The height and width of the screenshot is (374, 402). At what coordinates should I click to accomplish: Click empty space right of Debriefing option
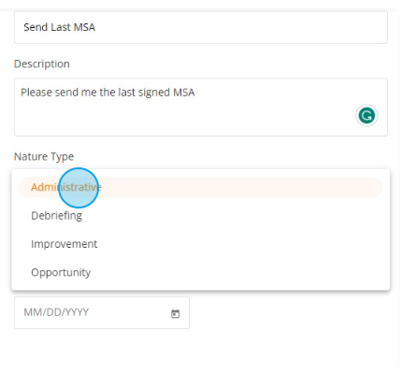coord(234,216)
